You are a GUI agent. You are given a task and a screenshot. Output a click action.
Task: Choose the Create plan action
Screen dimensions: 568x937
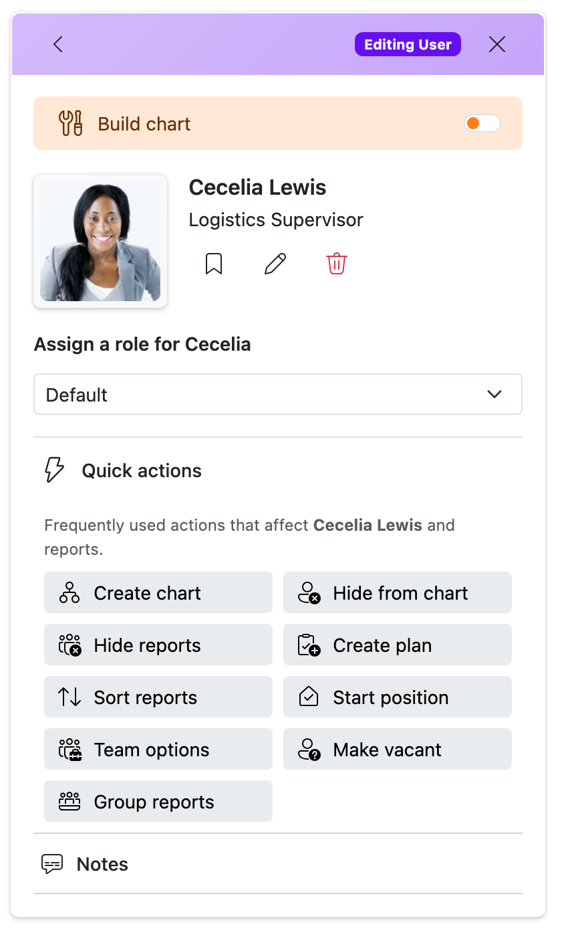click(x=398, y=645)
